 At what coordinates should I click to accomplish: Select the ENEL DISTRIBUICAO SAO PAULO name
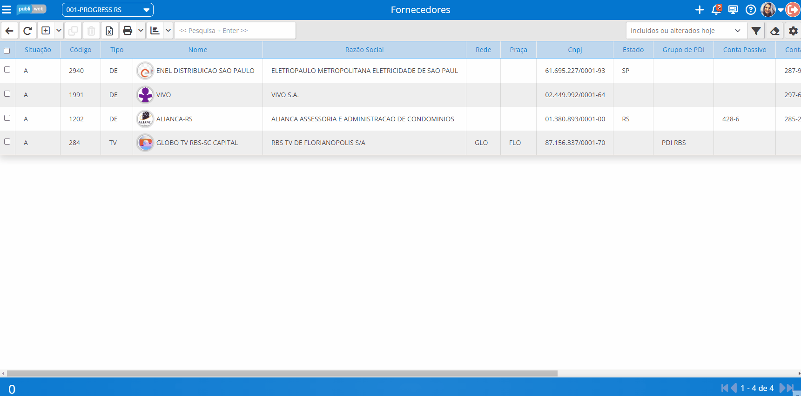[x=205, y=71]
